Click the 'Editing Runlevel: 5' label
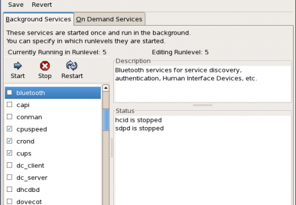Viewport: 296px width, 205px height. click(x=180, y=52)
